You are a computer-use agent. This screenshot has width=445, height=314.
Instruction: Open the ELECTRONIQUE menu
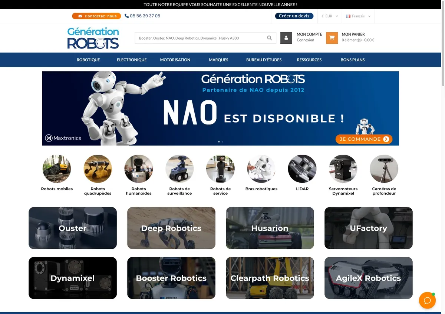coord(132,60)
